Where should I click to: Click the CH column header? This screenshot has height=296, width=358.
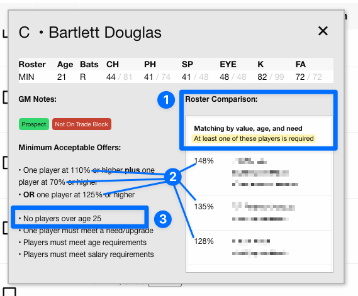(113, 65)
